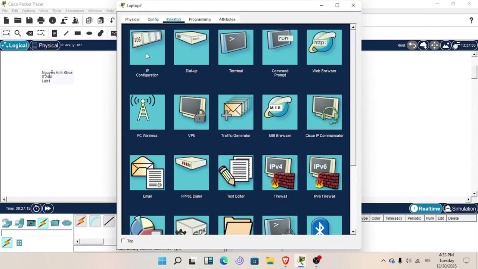Click the Print icon in toolbar
The image size is (478, 269).
[x=41, y=21]
